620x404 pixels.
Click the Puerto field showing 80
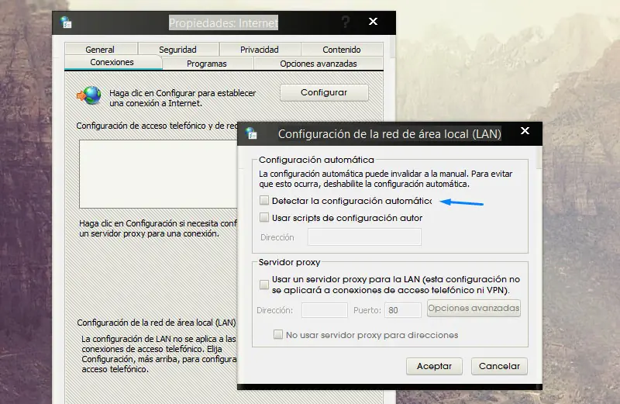(x=403, y=310)
